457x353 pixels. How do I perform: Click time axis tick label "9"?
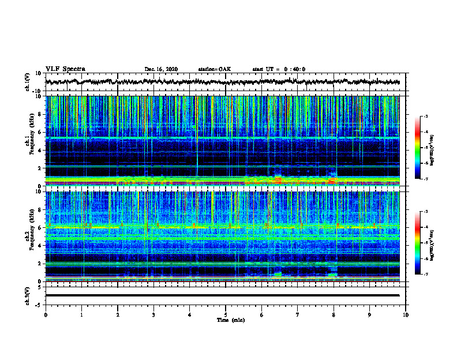369,315
